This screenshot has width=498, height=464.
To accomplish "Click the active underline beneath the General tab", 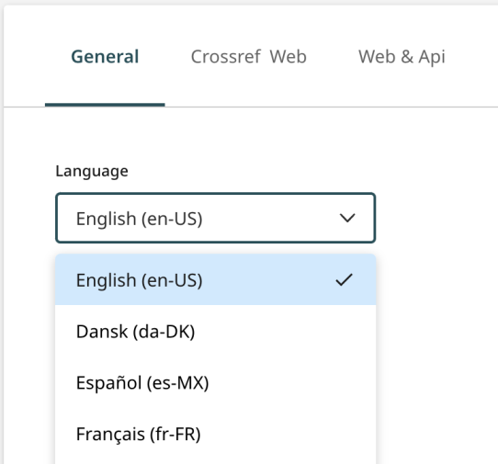I will [105, 105].
